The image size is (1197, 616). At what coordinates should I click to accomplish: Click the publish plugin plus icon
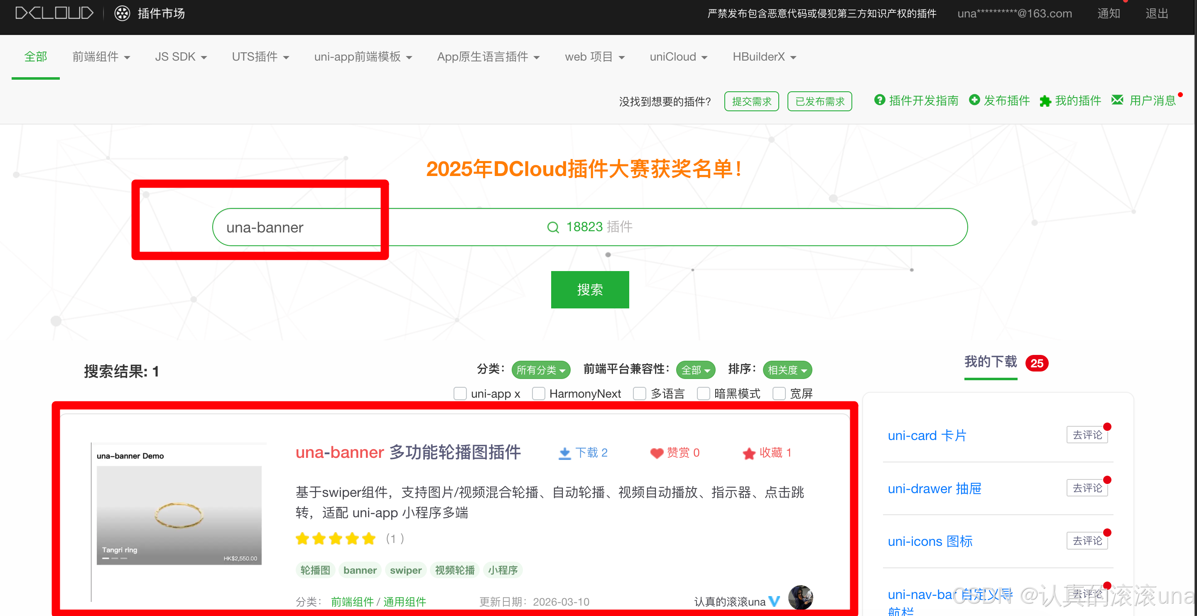[x=974, y=100]
